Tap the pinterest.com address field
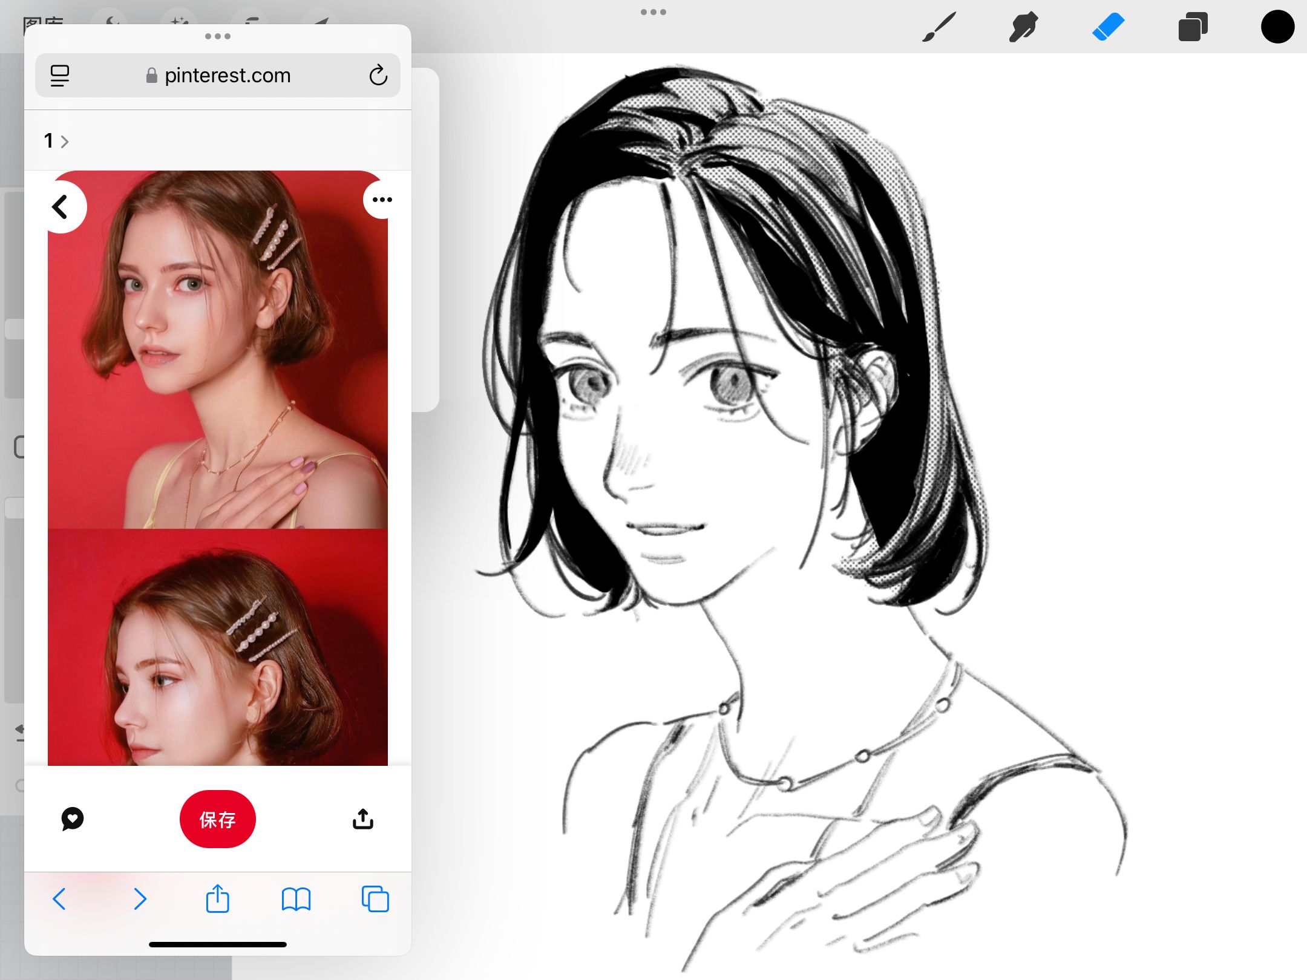The height and width of the screenshot is (980, 1307). pyautogui.click(x=227, y=76)
